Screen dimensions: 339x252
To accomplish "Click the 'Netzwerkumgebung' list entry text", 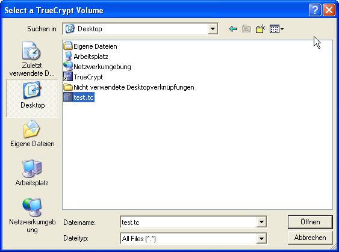I will tap(102, 67).
